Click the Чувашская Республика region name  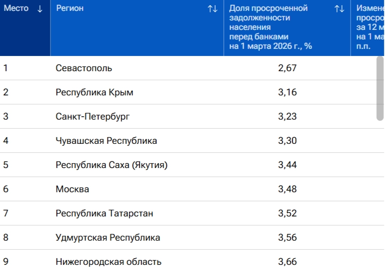(x=106, y=141)
